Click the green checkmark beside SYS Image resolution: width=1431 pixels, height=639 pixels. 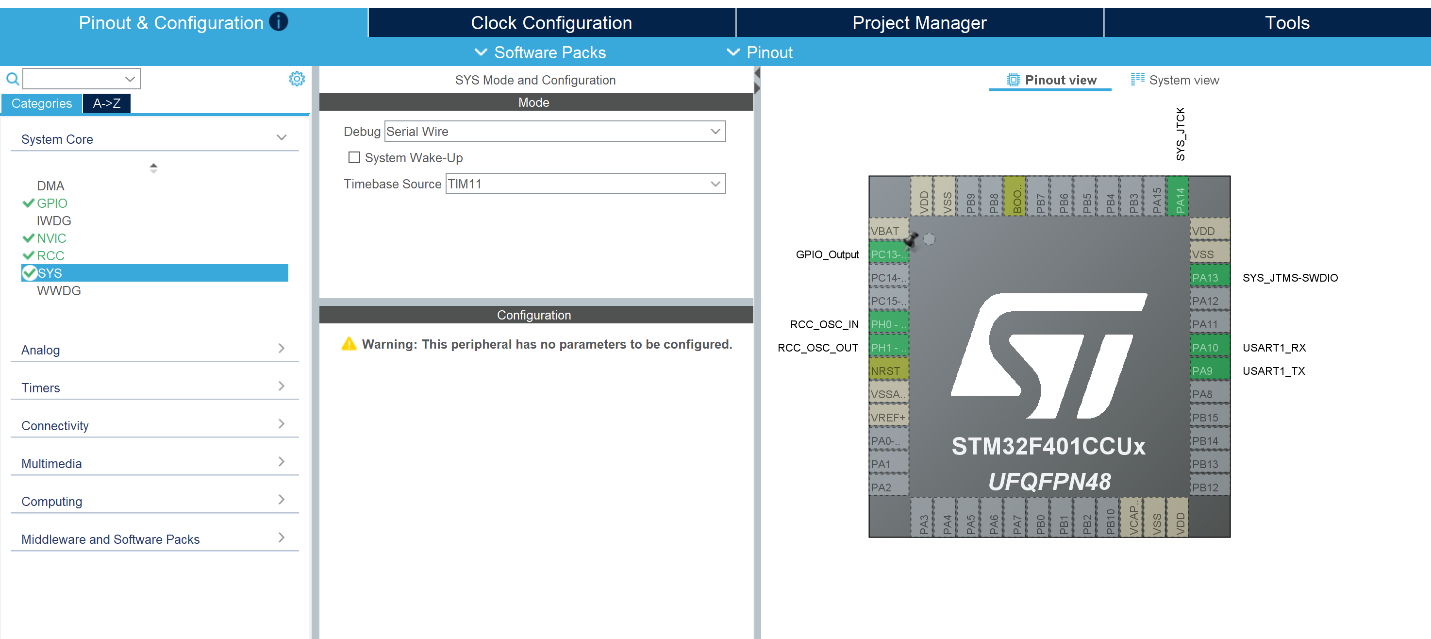30,273
